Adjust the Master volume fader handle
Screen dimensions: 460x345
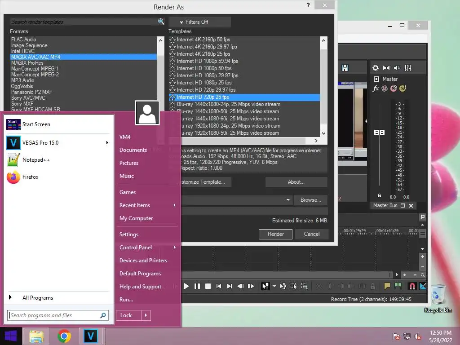(379, 133)
